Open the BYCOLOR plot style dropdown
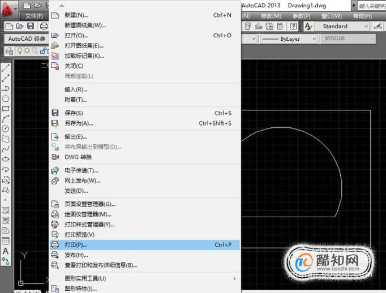This screenshot has height=293, width=386. tap(348, 38)
